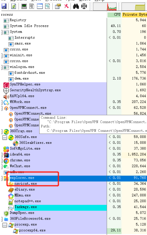Open the yellow memory commit graph
The width and height of the screenshot is (147, 235).
tap(133, 6)
